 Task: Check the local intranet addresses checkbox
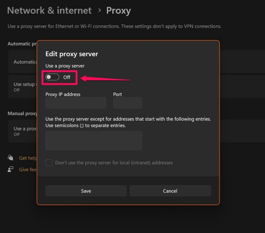(x=49, y=163)
